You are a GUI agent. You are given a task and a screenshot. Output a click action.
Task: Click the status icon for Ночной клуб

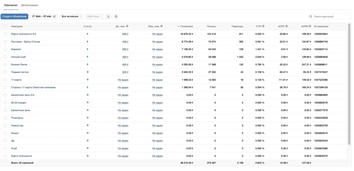[x=88, y=57]
